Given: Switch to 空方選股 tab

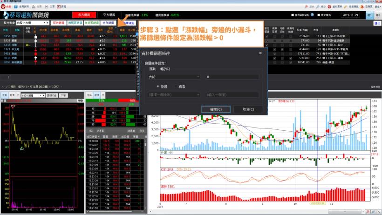Looking at the screenshot, I should click(109, 15).
